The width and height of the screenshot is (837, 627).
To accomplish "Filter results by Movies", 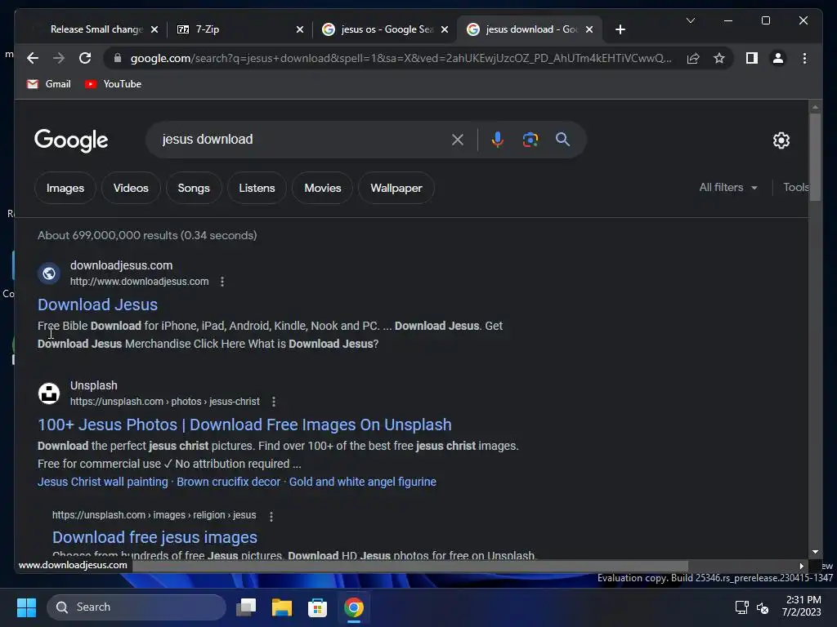I will click(x=322, y=188).
